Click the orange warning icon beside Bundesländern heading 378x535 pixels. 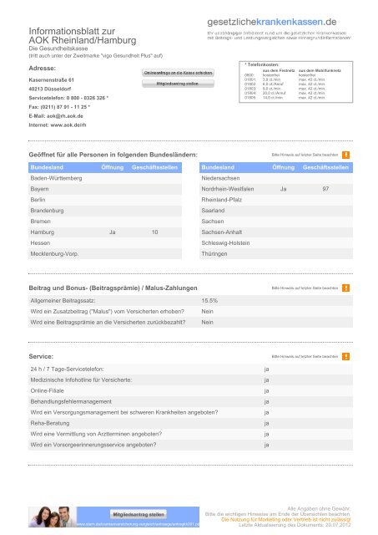click(345, 155)
